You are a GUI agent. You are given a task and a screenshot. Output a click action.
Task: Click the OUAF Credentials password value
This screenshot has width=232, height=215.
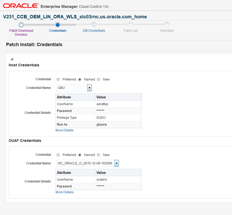(100, 186)
